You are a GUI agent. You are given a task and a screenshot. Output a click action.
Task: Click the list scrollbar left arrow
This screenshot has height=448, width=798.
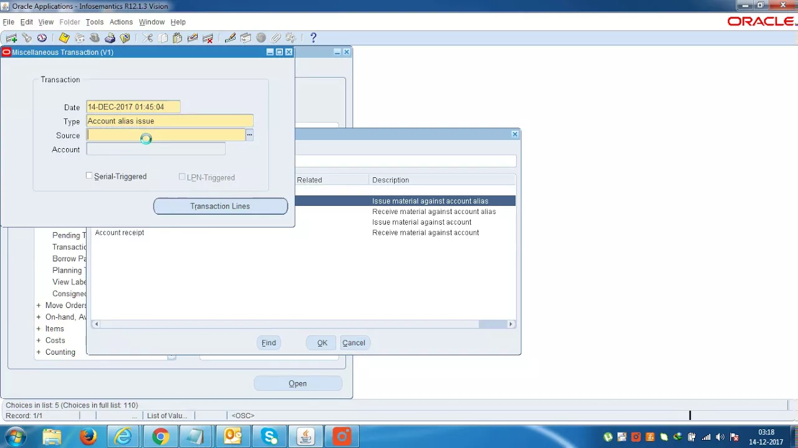point(96,324)
